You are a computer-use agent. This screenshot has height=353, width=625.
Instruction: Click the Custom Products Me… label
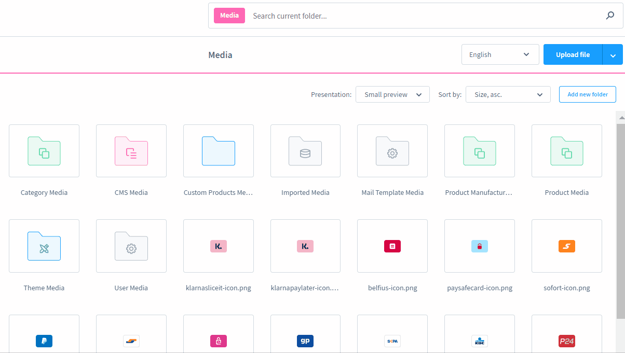pyautogui.click(x=219, y=192)
